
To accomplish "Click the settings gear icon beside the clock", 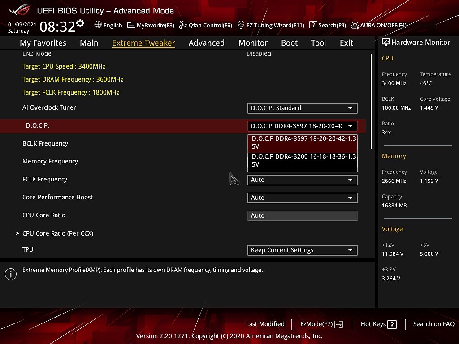I will 80,23.
